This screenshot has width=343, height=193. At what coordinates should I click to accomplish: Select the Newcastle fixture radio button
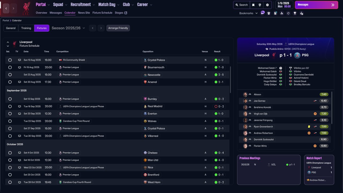pyautogui.click(x=10, y=75)
